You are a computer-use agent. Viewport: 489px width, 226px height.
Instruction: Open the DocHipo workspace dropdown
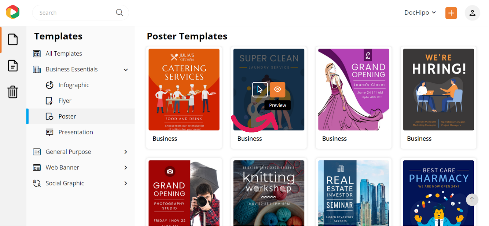420,13
